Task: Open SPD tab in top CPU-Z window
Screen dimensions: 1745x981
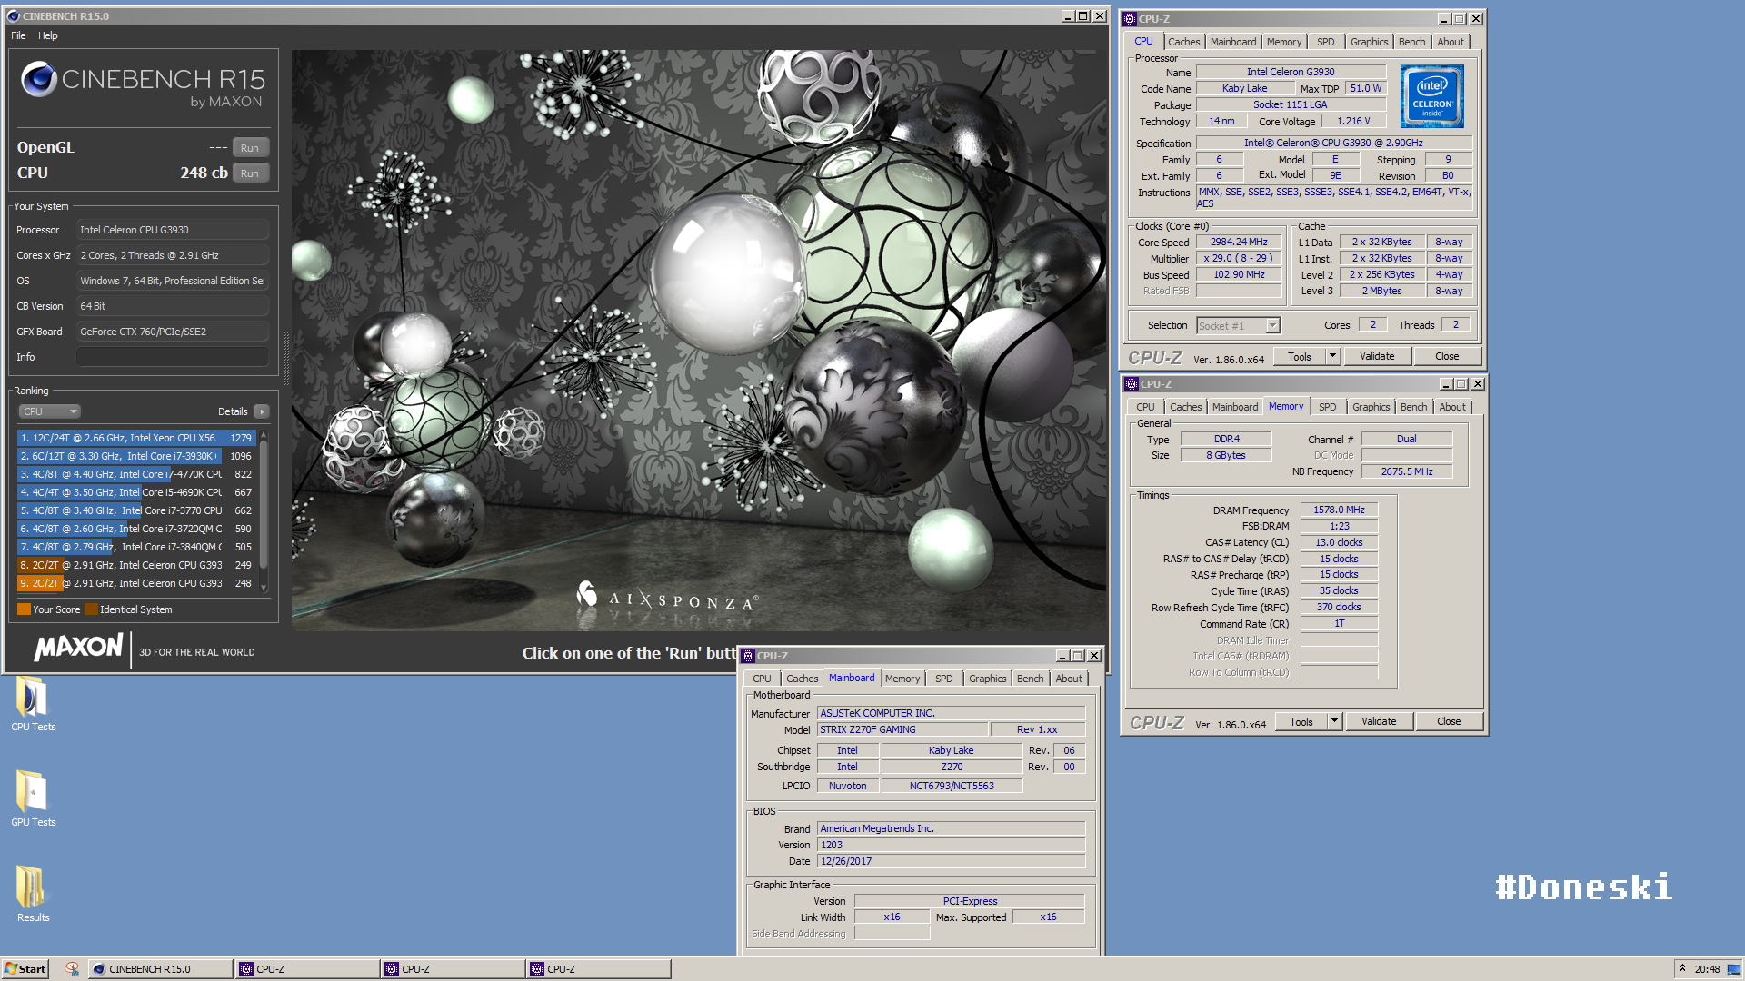Action: pos(1325,42)
